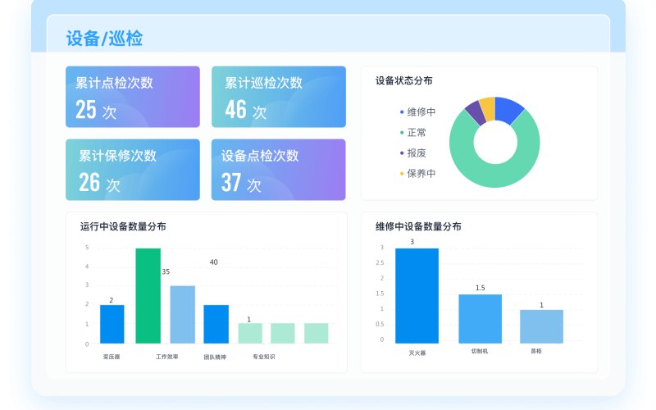Click the 1.5 data label above 切割机 bar
Viewport: 656px width, 410px height.
(x=481, y=288)
